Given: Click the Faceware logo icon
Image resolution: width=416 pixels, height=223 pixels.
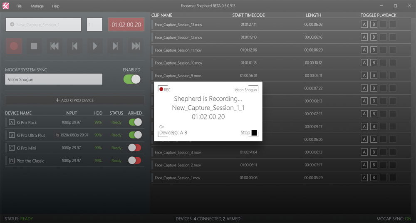Looking at the screenshot, I should click(x=6, y=6).
